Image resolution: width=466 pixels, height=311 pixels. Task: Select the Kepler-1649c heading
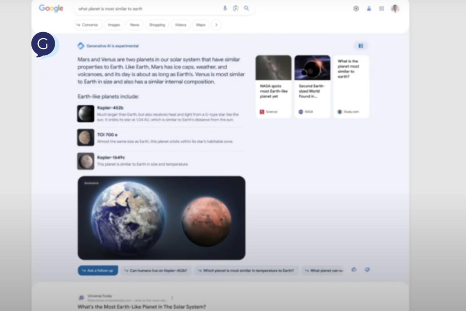point(111,157)
